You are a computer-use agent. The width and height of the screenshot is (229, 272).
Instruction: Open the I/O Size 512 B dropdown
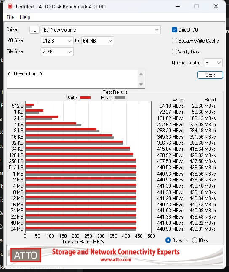pyautogui.click(x=57, y=41)
